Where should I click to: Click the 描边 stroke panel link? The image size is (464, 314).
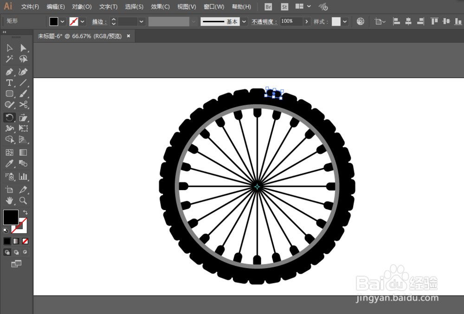point(99,22)
